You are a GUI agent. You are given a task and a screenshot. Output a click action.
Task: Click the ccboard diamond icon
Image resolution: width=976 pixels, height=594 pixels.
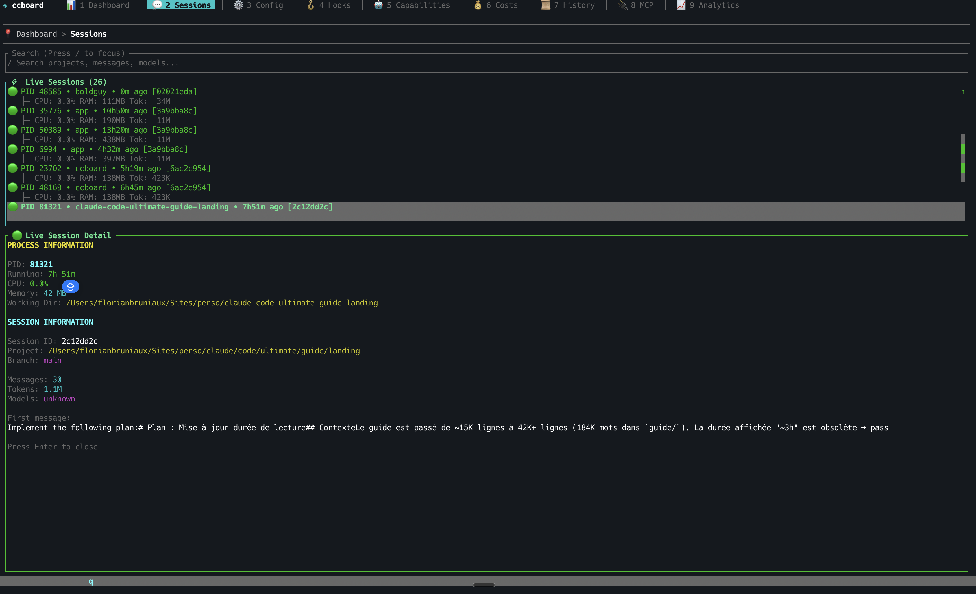click(x=5, y=5)
